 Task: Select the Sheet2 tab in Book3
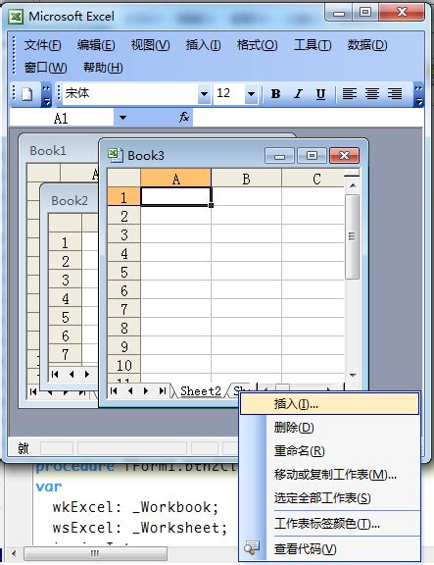point(201,391)
